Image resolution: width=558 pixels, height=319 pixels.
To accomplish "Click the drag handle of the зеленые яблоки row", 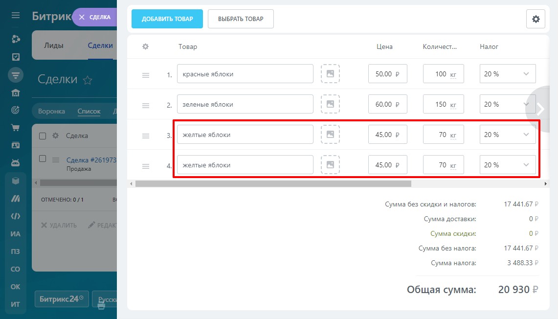I will tap(146, 105).
